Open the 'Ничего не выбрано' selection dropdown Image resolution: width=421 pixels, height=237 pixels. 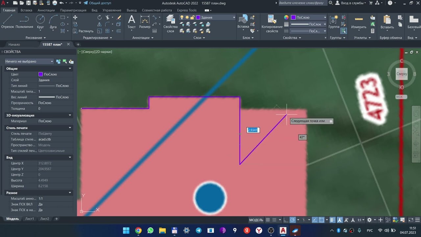pos(29,61)
